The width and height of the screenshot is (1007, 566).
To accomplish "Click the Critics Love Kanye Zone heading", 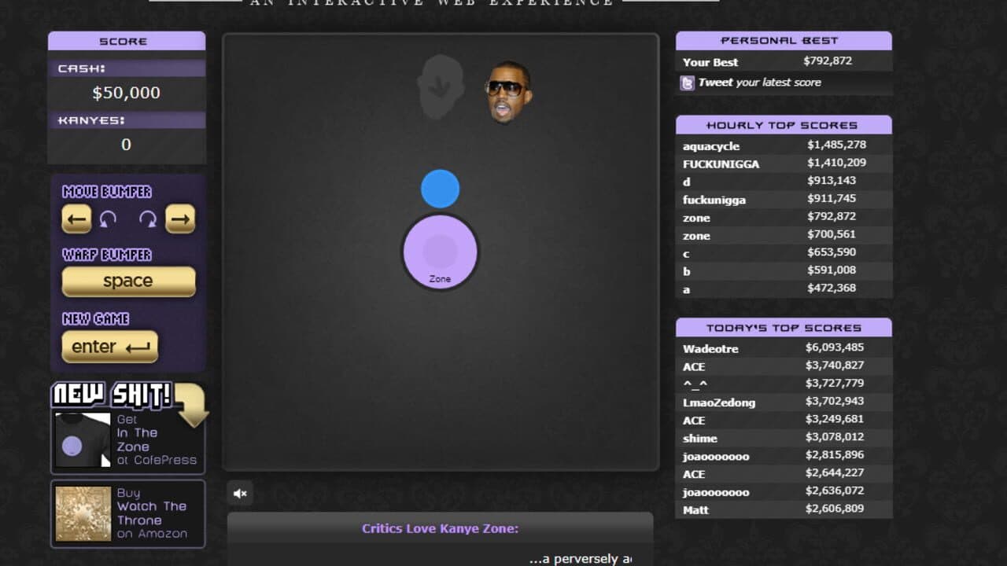I will 440,528.
